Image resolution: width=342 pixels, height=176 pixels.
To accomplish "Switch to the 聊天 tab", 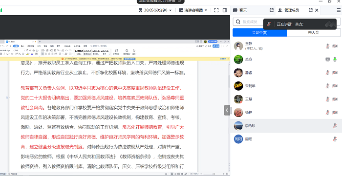I will 240,10.
